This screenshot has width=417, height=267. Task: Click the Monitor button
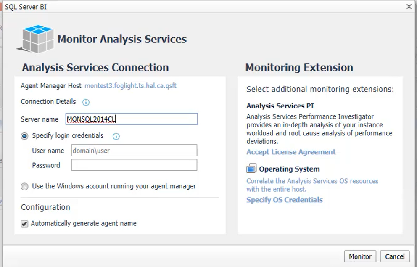(360, 256)
